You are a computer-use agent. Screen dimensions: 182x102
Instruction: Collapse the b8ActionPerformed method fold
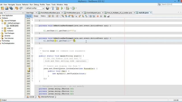32,25
